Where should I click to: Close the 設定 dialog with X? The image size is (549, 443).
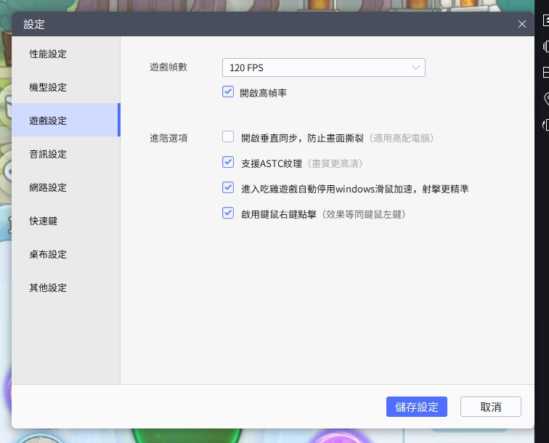click(x=521, y=24)
